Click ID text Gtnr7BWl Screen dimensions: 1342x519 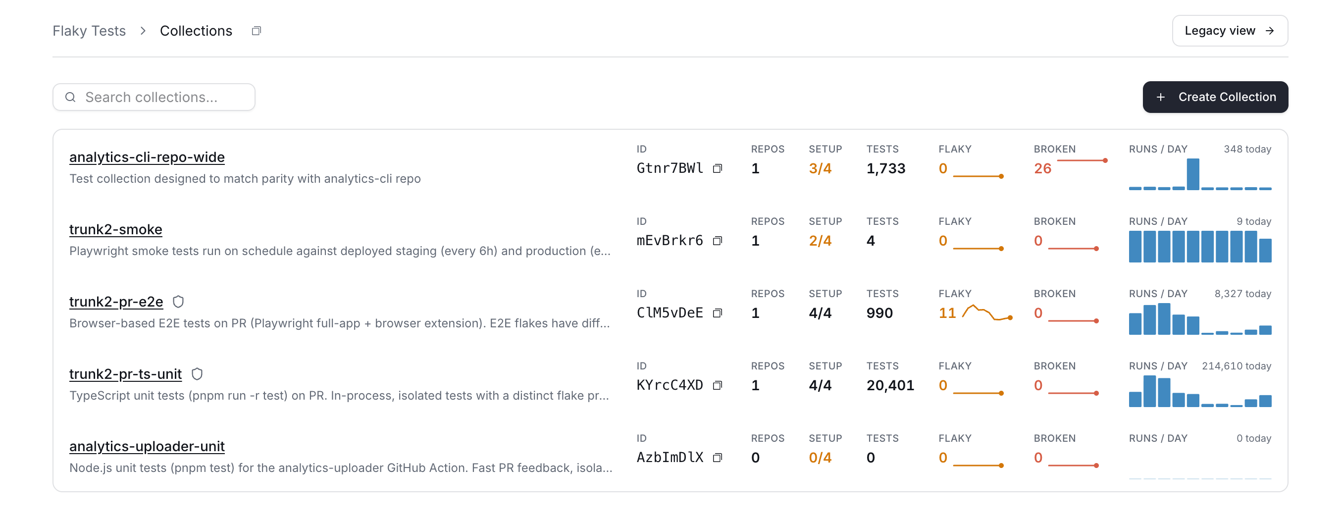point(670,168)
